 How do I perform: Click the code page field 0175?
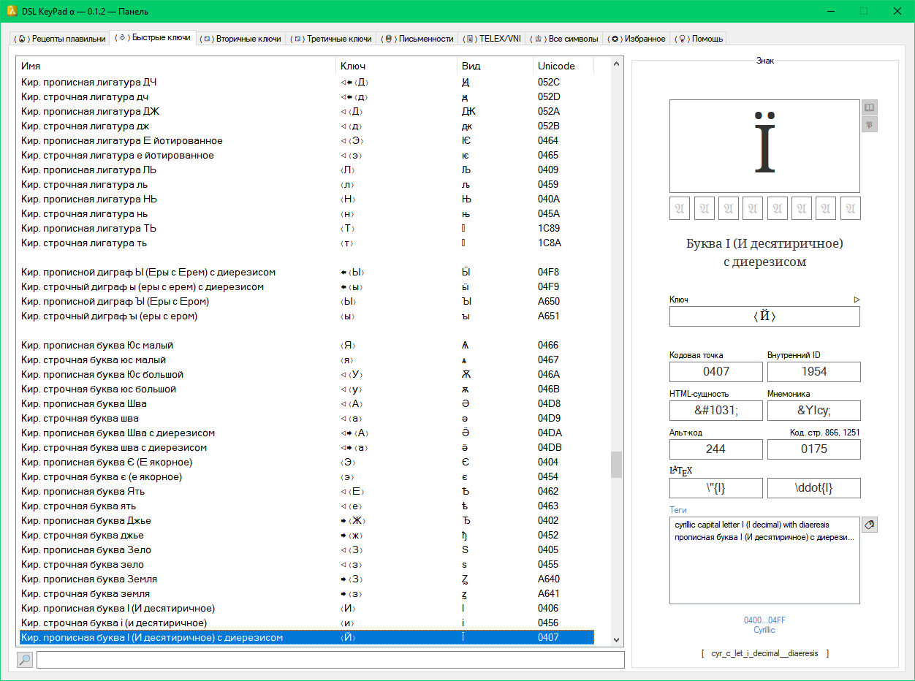(814, 449)
